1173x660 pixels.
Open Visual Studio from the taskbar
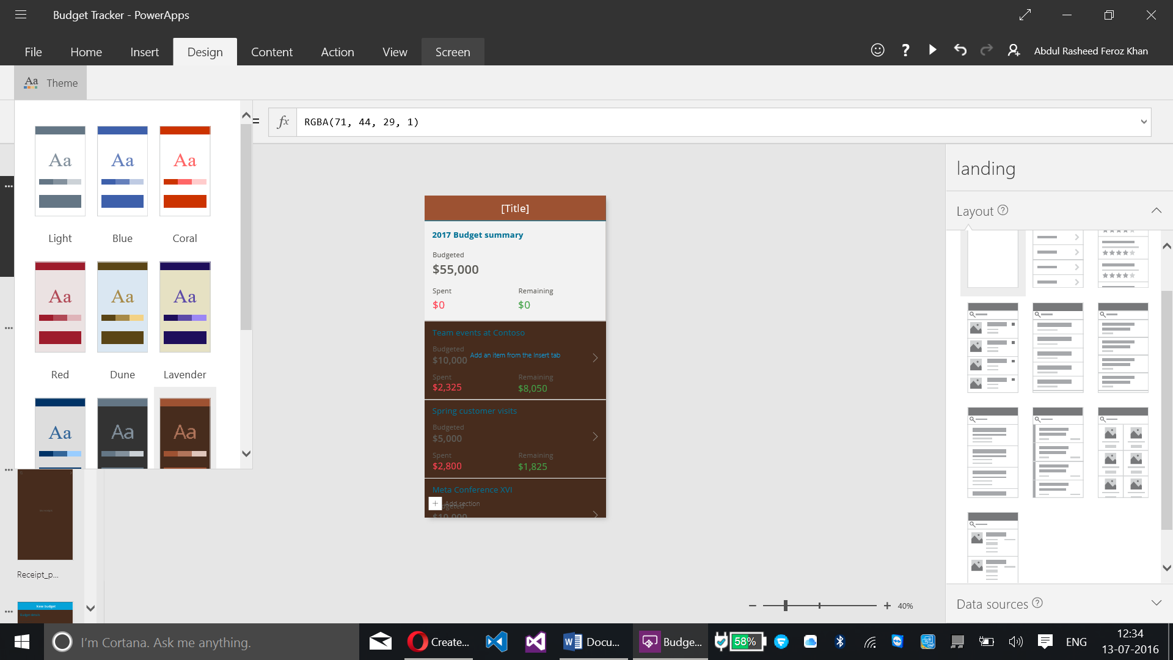click(536, 642)
